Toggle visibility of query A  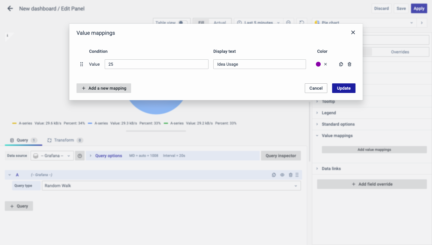[x=282, y=175]
